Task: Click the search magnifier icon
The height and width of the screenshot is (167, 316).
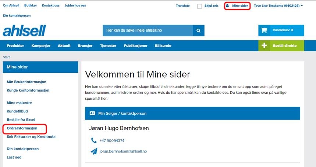Action: [x=199, y=31]
